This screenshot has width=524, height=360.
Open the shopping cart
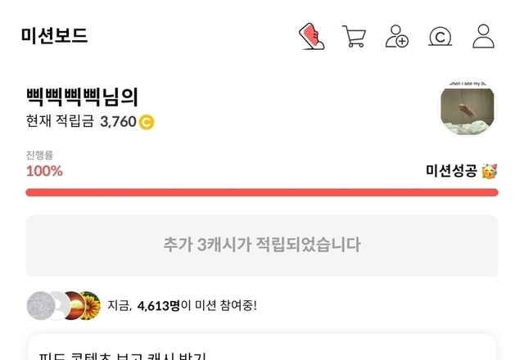(354, 37)
